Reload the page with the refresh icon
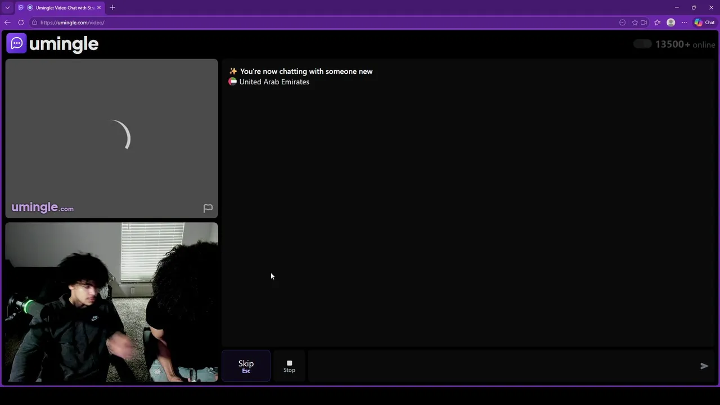The image size is (720, 405). click(21, 22)
